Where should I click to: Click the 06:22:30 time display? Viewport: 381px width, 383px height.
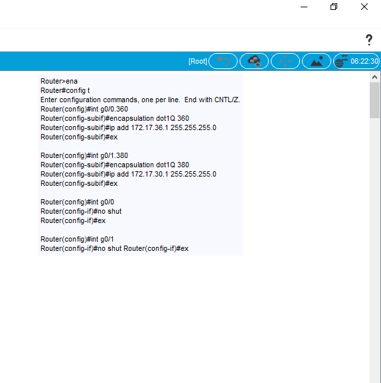364,61
